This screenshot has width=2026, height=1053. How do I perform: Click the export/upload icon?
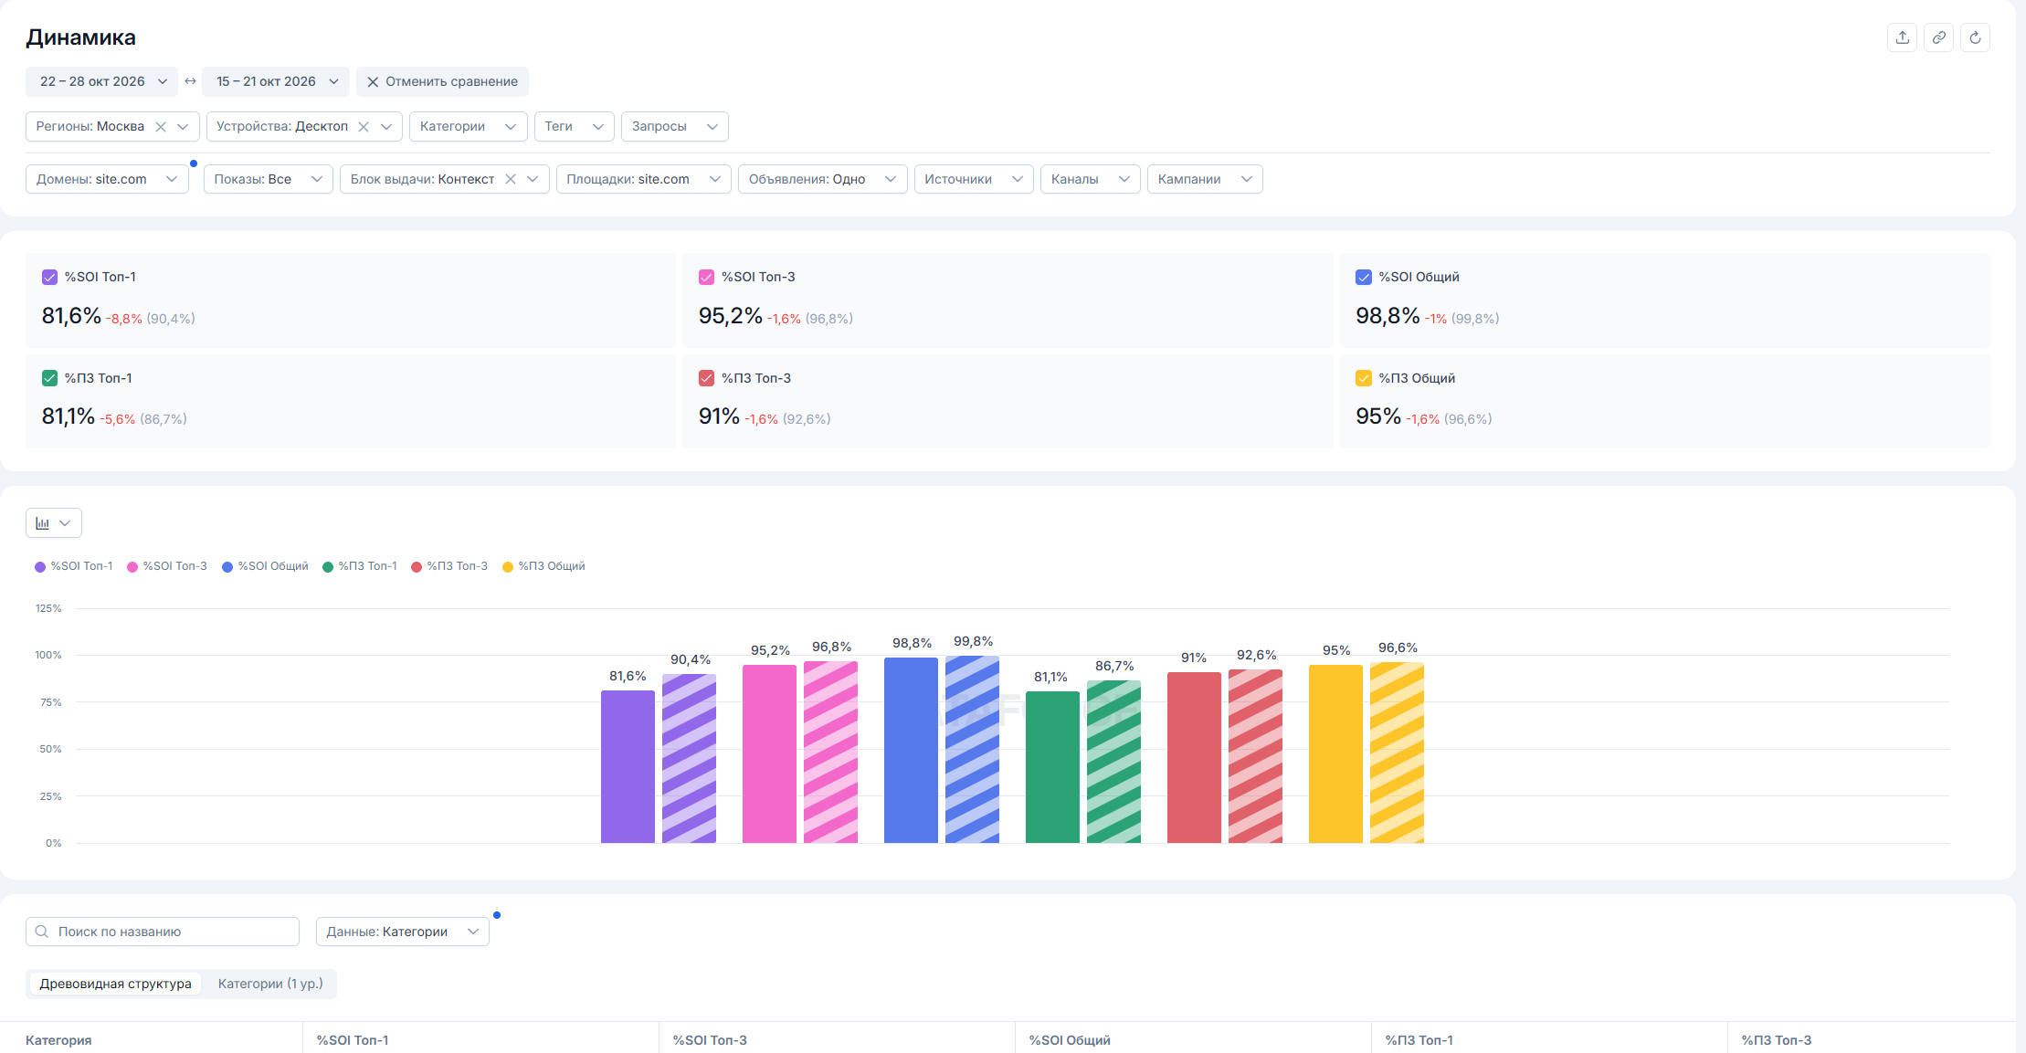pyautogui.click(x=1902, y=37)
